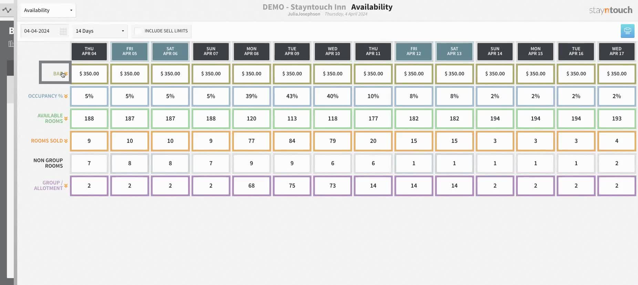
Task: Click the analytics graph icon at top left
Action: [7, 10]
